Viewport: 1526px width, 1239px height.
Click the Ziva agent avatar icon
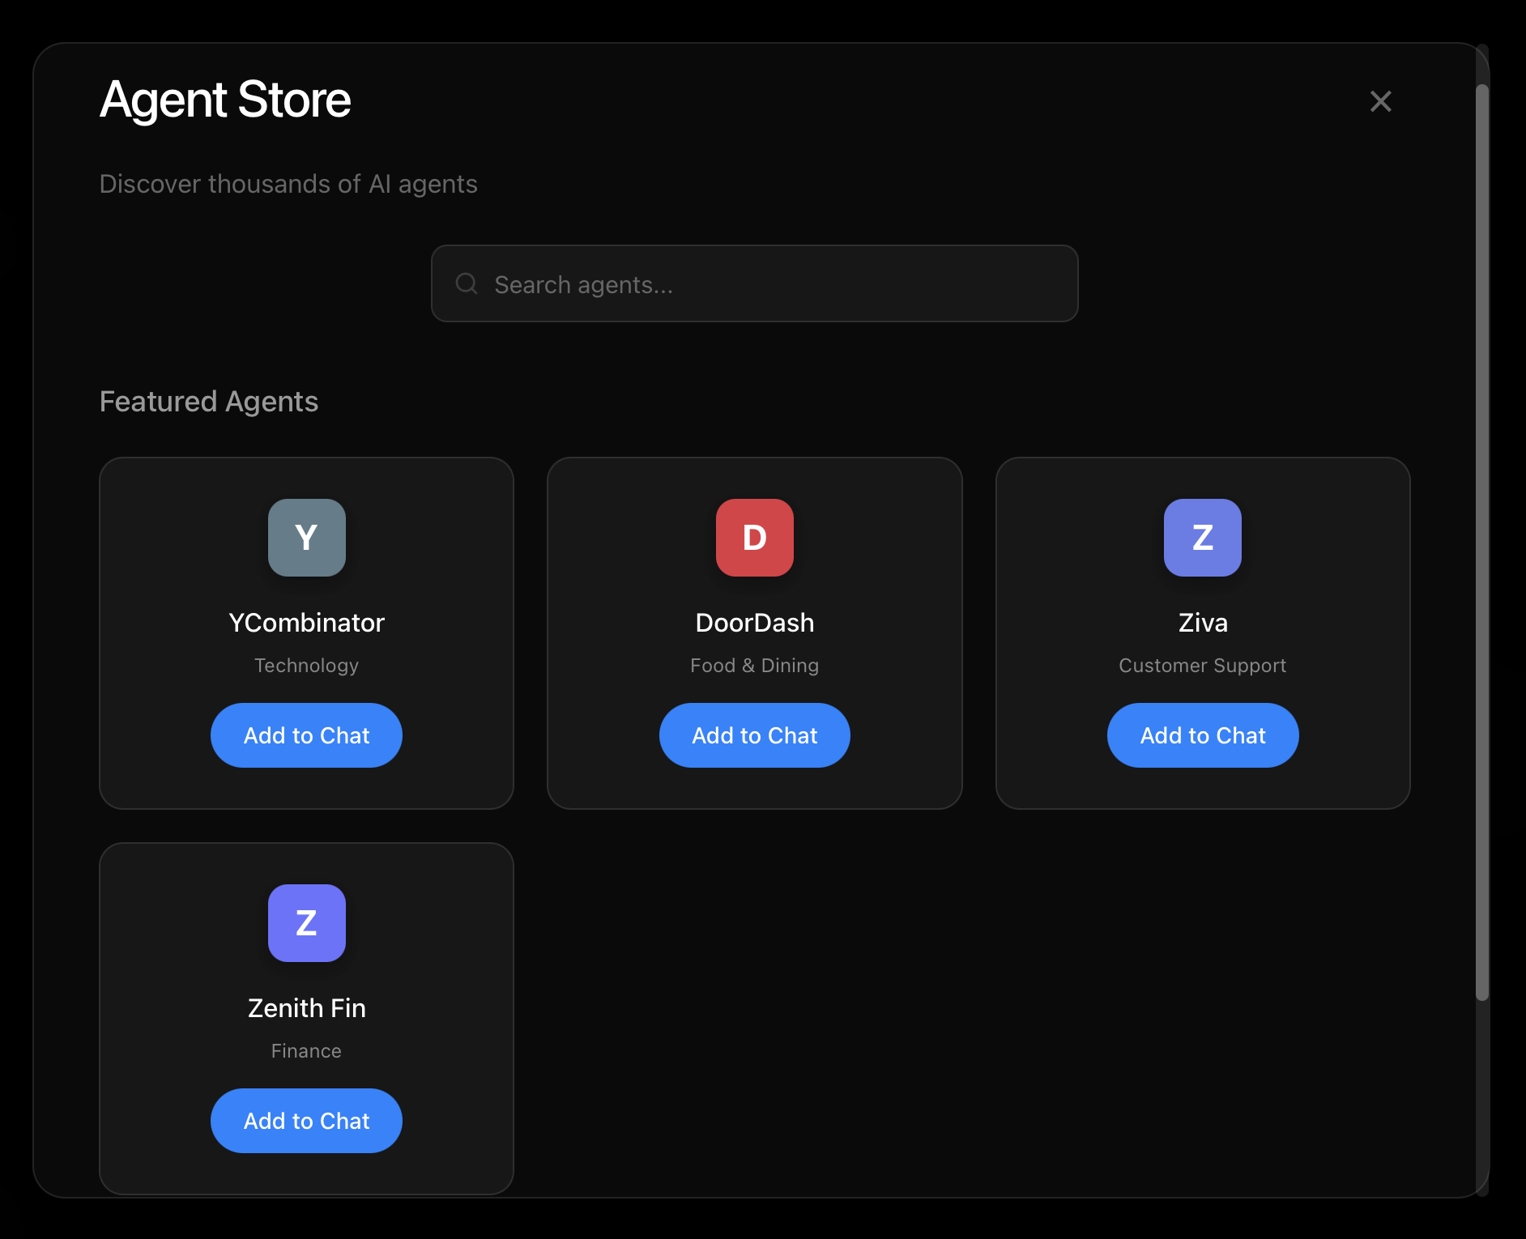click(x=1203, y=538)
